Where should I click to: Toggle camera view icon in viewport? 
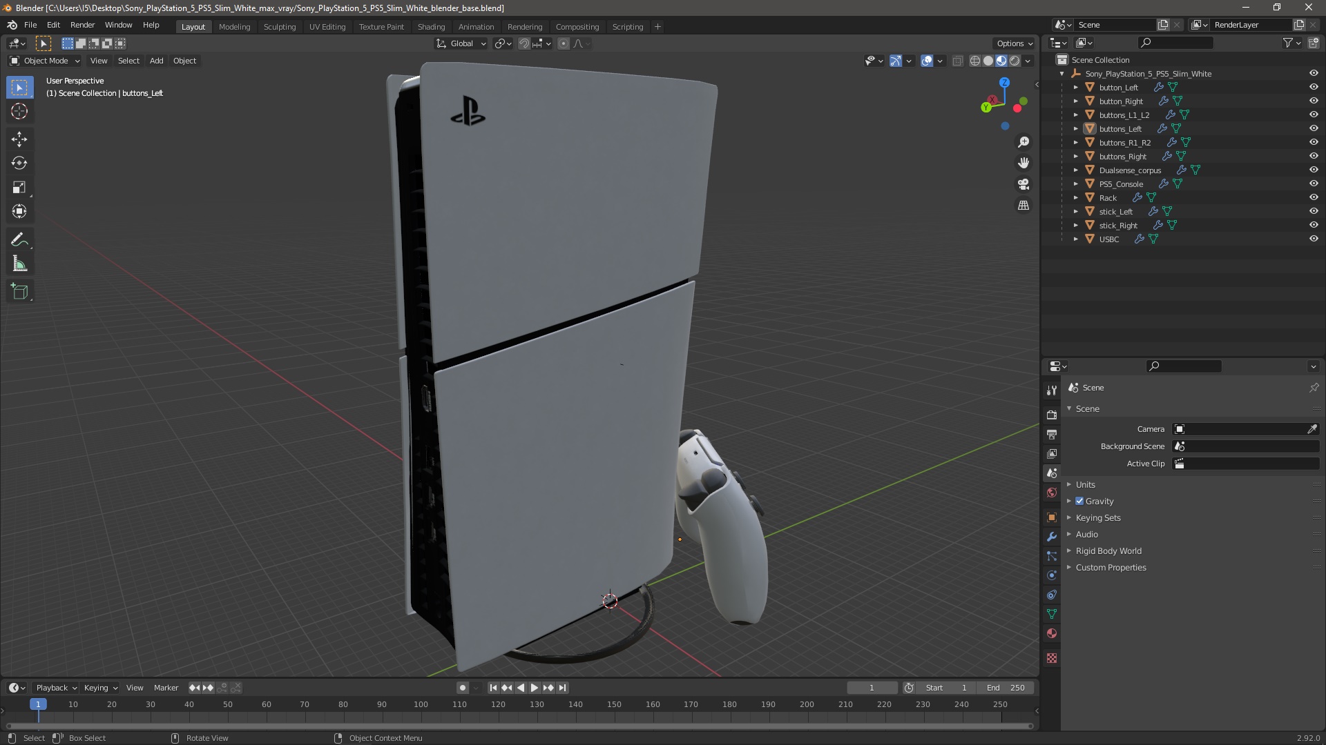[x=1024, y=184]
